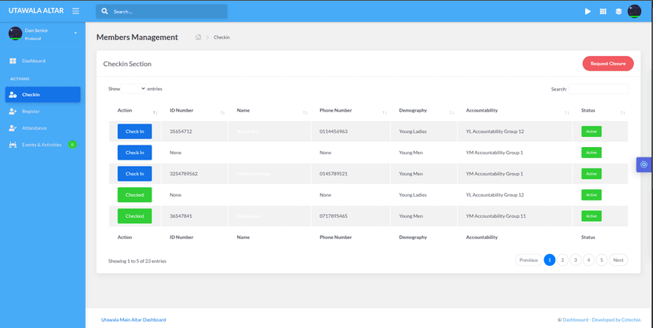
Task: Sort table by Status column
Action: (x=622, y=112)
